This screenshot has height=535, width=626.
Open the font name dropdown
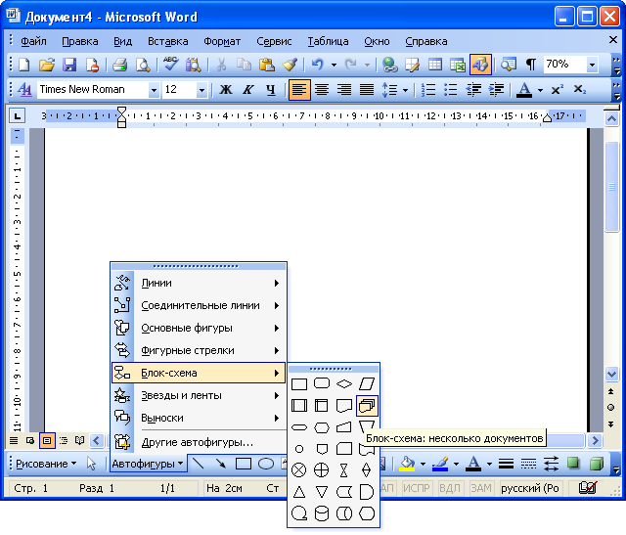[154, 90]
